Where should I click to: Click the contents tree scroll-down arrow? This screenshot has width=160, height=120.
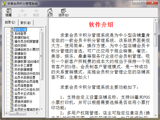point(41,109)
